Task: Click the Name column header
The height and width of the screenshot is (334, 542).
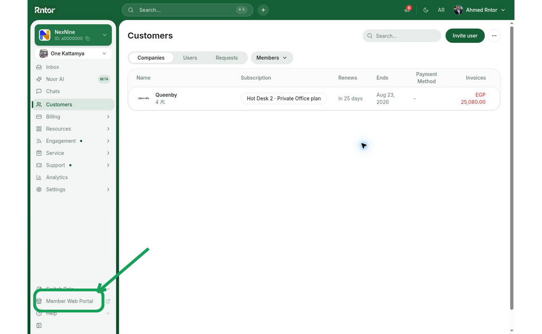Action: click(x=143, y=78)
